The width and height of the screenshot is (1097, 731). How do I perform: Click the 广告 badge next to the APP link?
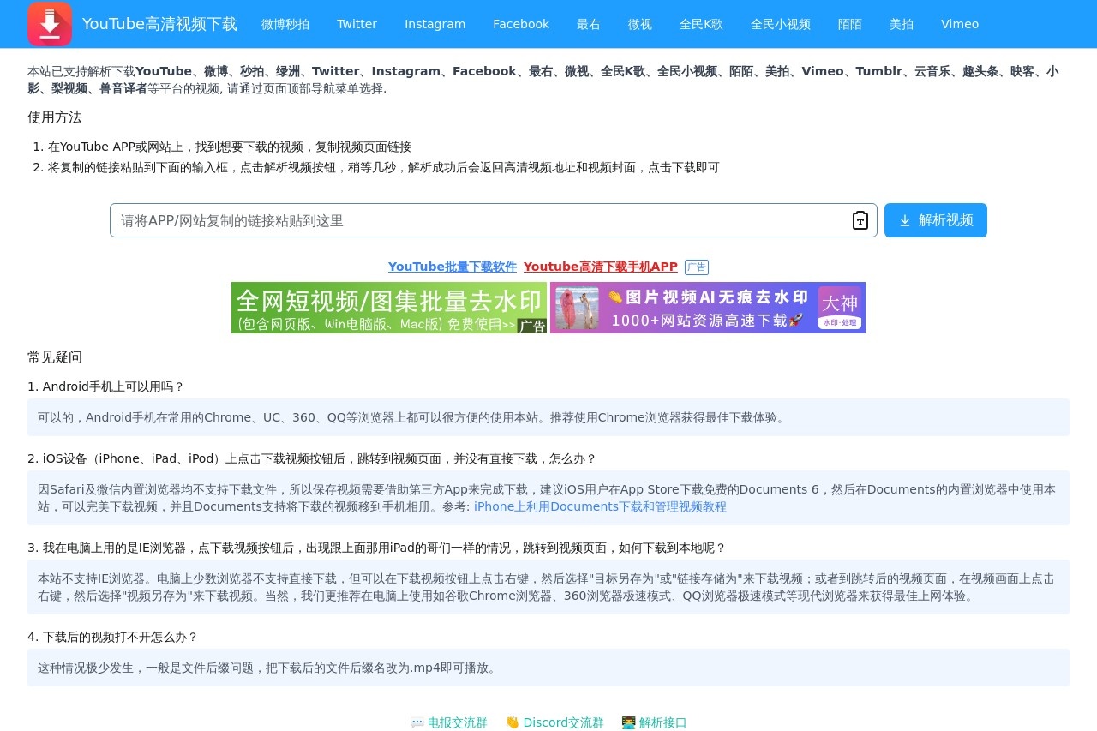pyautogui.click(x=696, y=267)
